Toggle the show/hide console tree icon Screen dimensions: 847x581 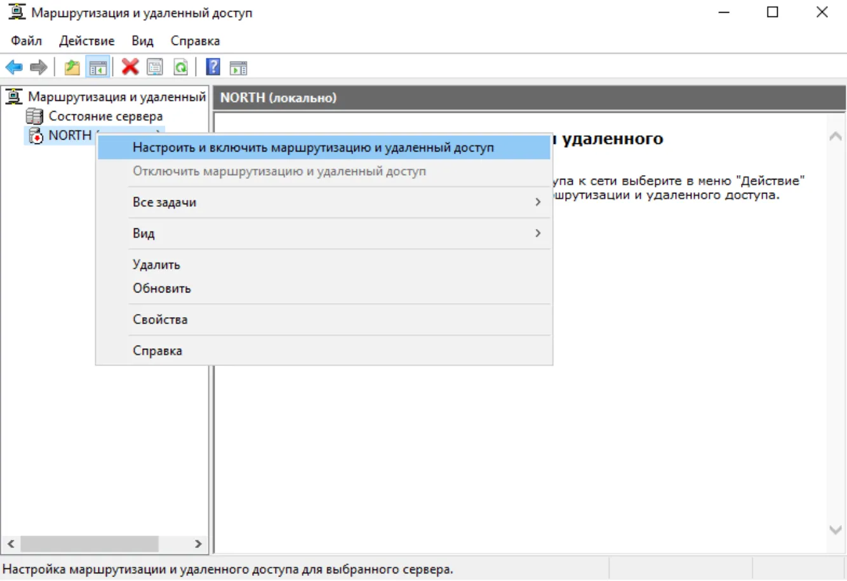98,67
